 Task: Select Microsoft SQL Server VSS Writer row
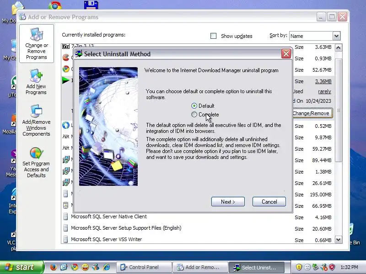tap(198, 239)
